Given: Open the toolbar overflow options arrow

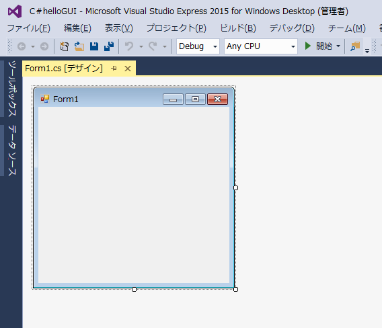Looking at the screenshot, I should 367,51.
